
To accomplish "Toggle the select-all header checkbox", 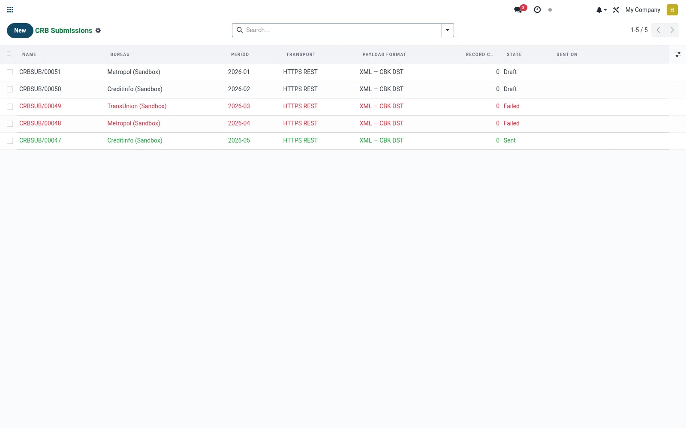I will tap(9, 53).
